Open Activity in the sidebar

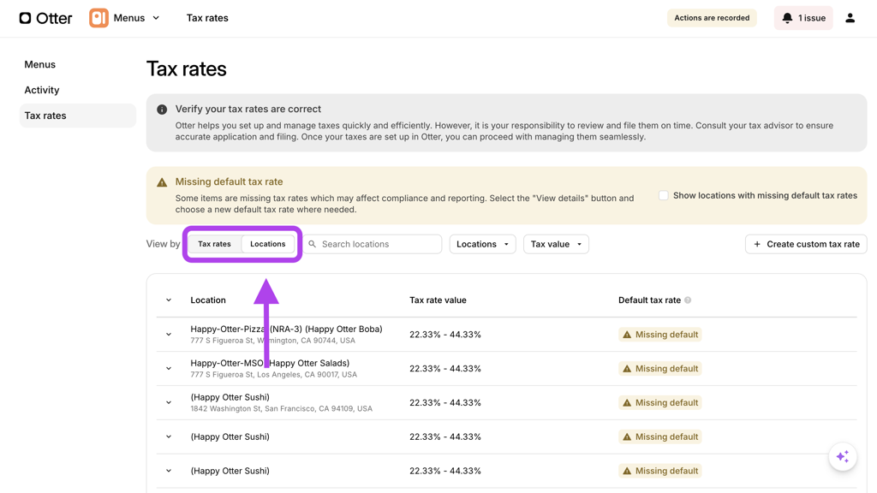click(42, 90)
